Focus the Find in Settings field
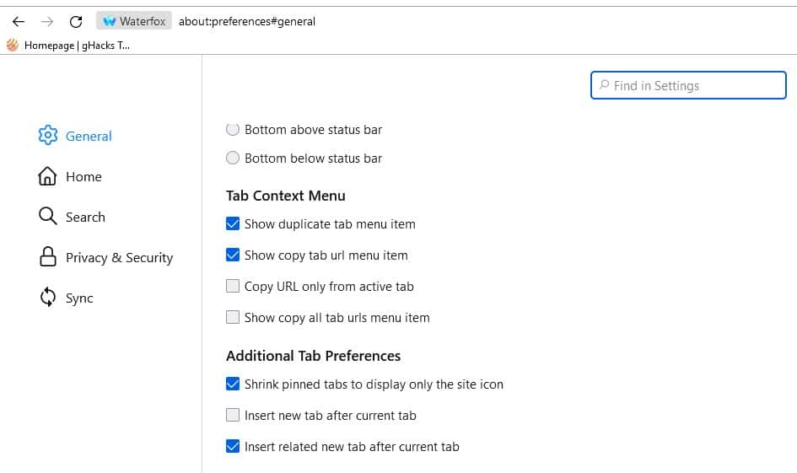Image resolution: width=797 pixels, height=473 pixels. point(688,85)
